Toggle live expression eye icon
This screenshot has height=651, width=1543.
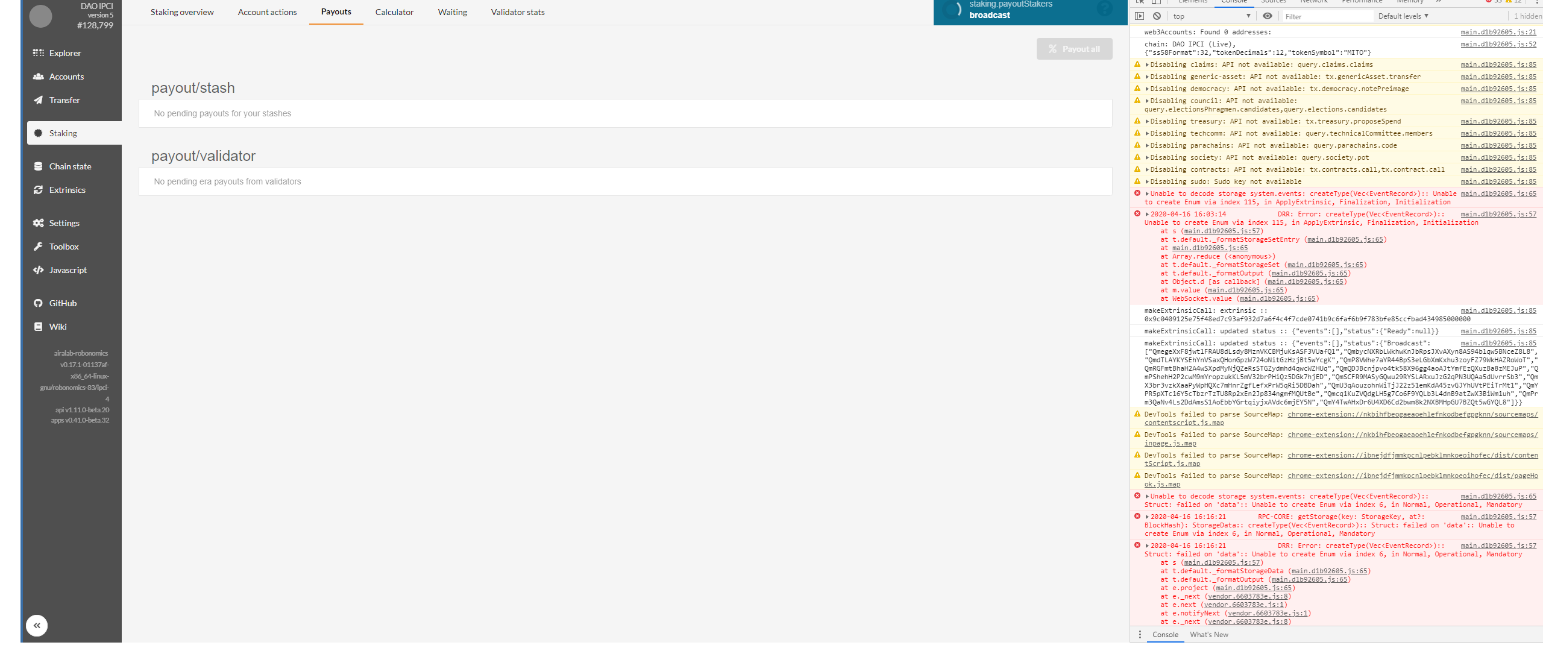tap(1268, 16)
